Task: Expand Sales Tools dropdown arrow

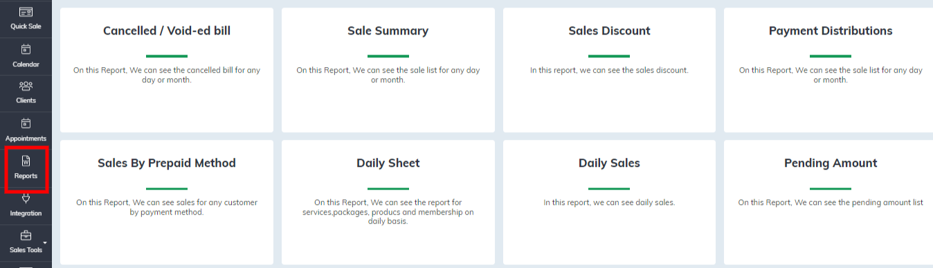Action: [x=46, y=242]
